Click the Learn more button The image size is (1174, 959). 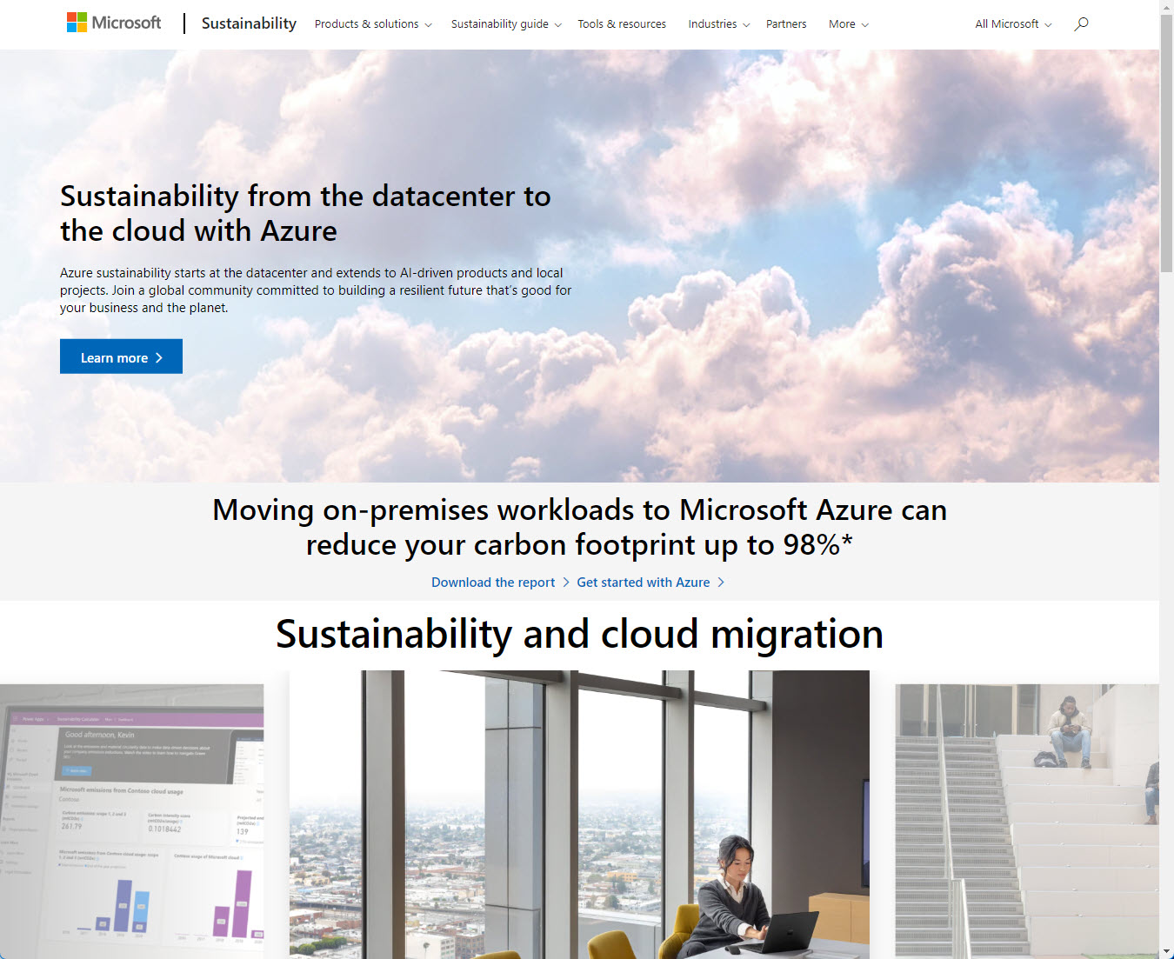(x=121, y=356)
